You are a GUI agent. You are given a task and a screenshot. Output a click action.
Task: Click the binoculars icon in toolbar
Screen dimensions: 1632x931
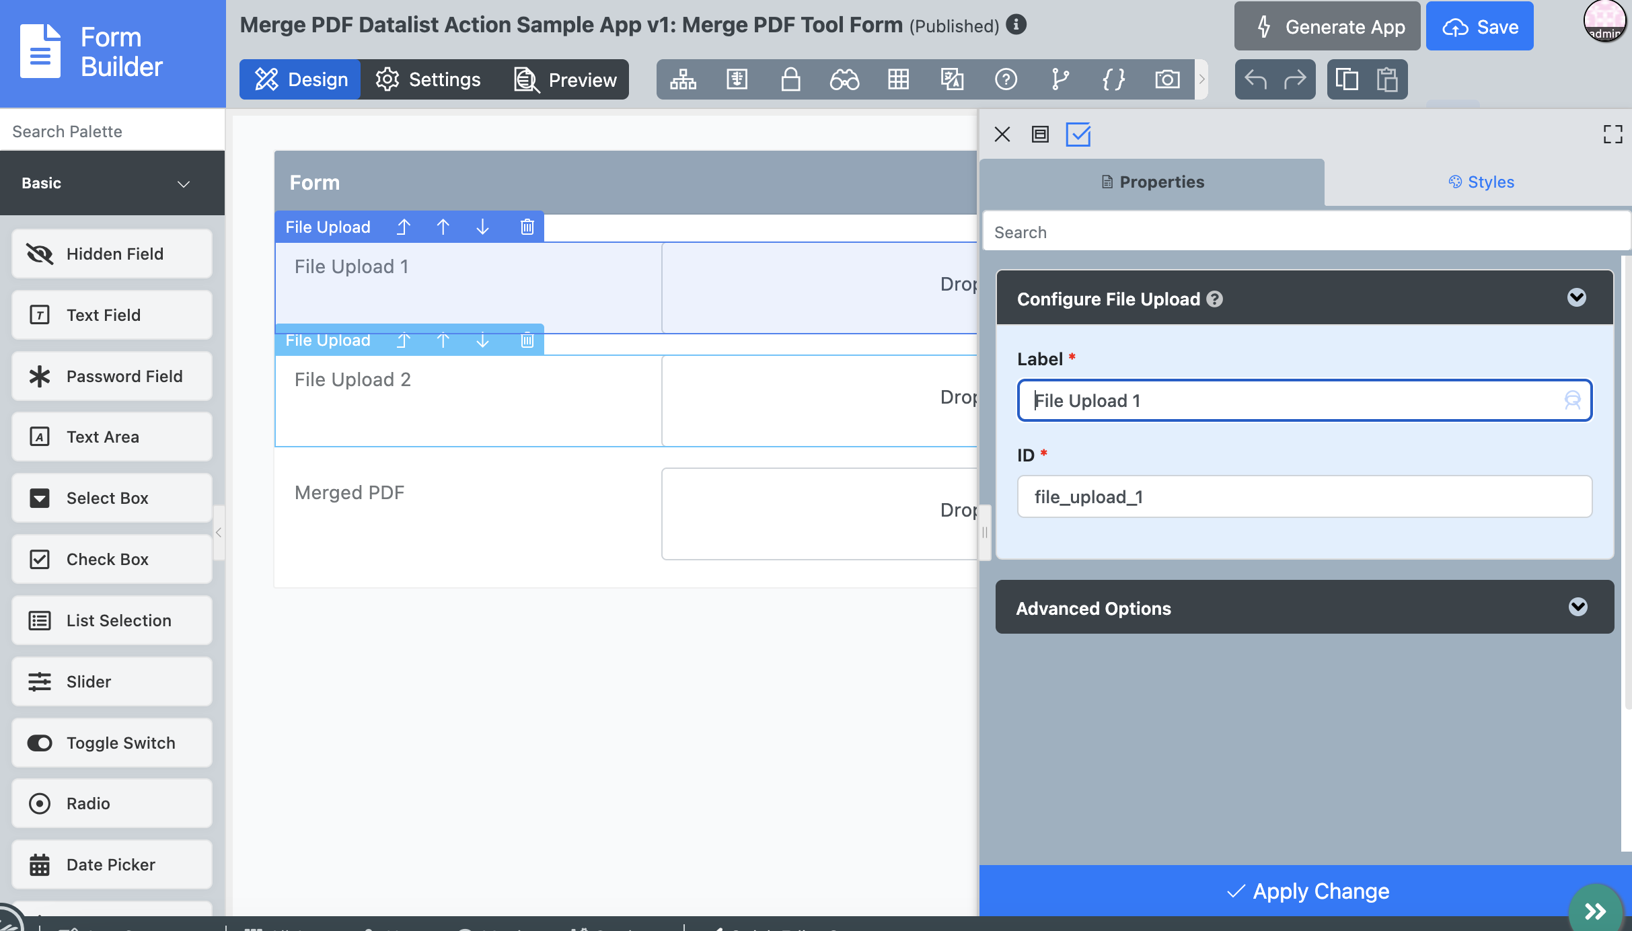tap(844, 79)
